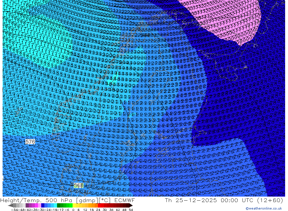Click the "(12+60)" forecast step text

tap(270, 200)
